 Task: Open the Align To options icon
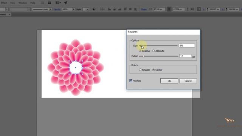[102, 9]
